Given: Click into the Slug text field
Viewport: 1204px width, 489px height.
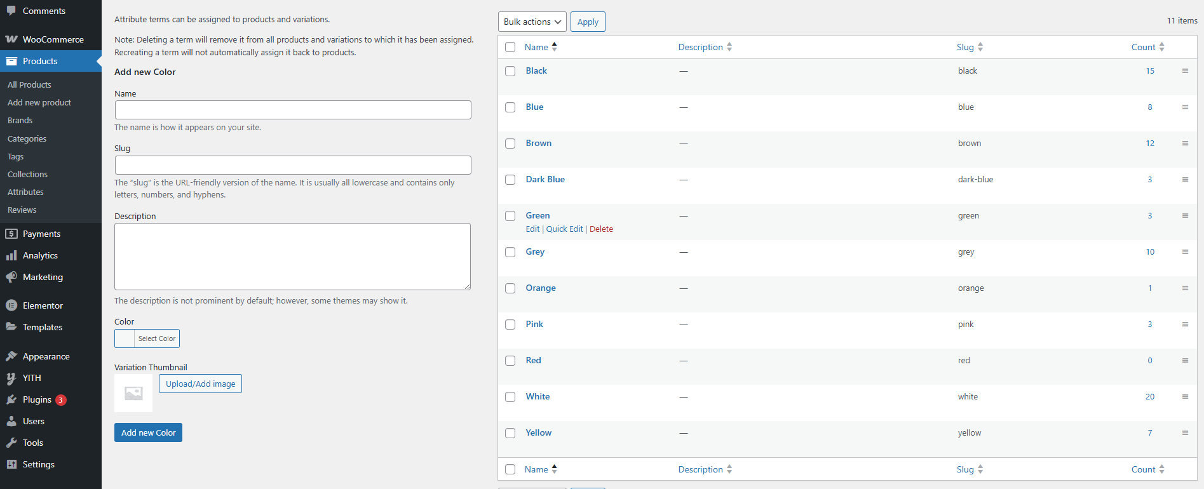Looking at the screenshot, I should (x=293, y=165).
